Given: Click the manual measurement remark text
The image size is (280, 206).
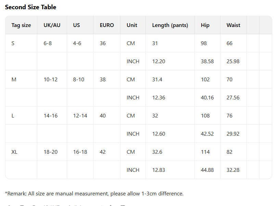Looking at the screenshot, I should click(94, 194).
